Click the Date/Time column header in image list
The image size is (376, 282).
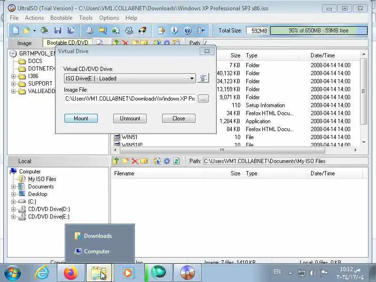click(322, 55)
